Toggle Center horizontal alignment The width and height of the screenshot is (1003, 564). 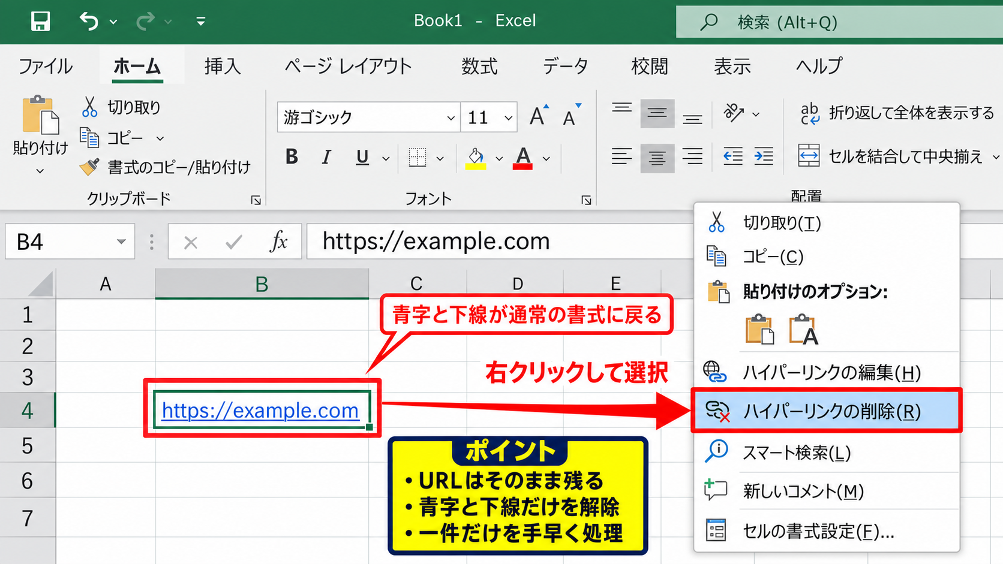coord(657,158)
